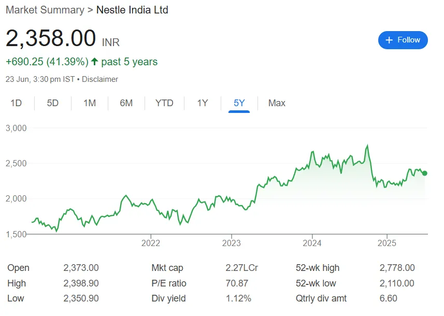444x316 pixels.
Task: Select the 1D time range tab
Action: point(16,103)
